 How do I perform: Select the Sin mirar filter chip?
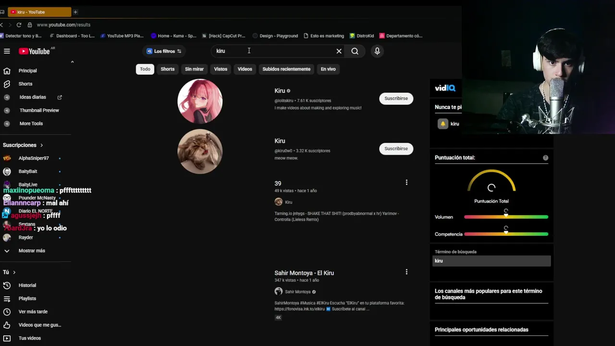tap(194, 69)
